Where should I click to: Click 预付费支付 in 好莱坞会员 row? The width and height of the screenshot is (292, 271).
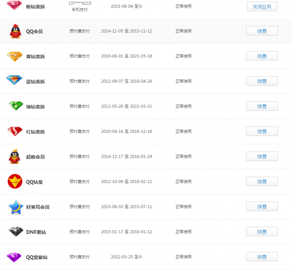click(x=80, y=207)
